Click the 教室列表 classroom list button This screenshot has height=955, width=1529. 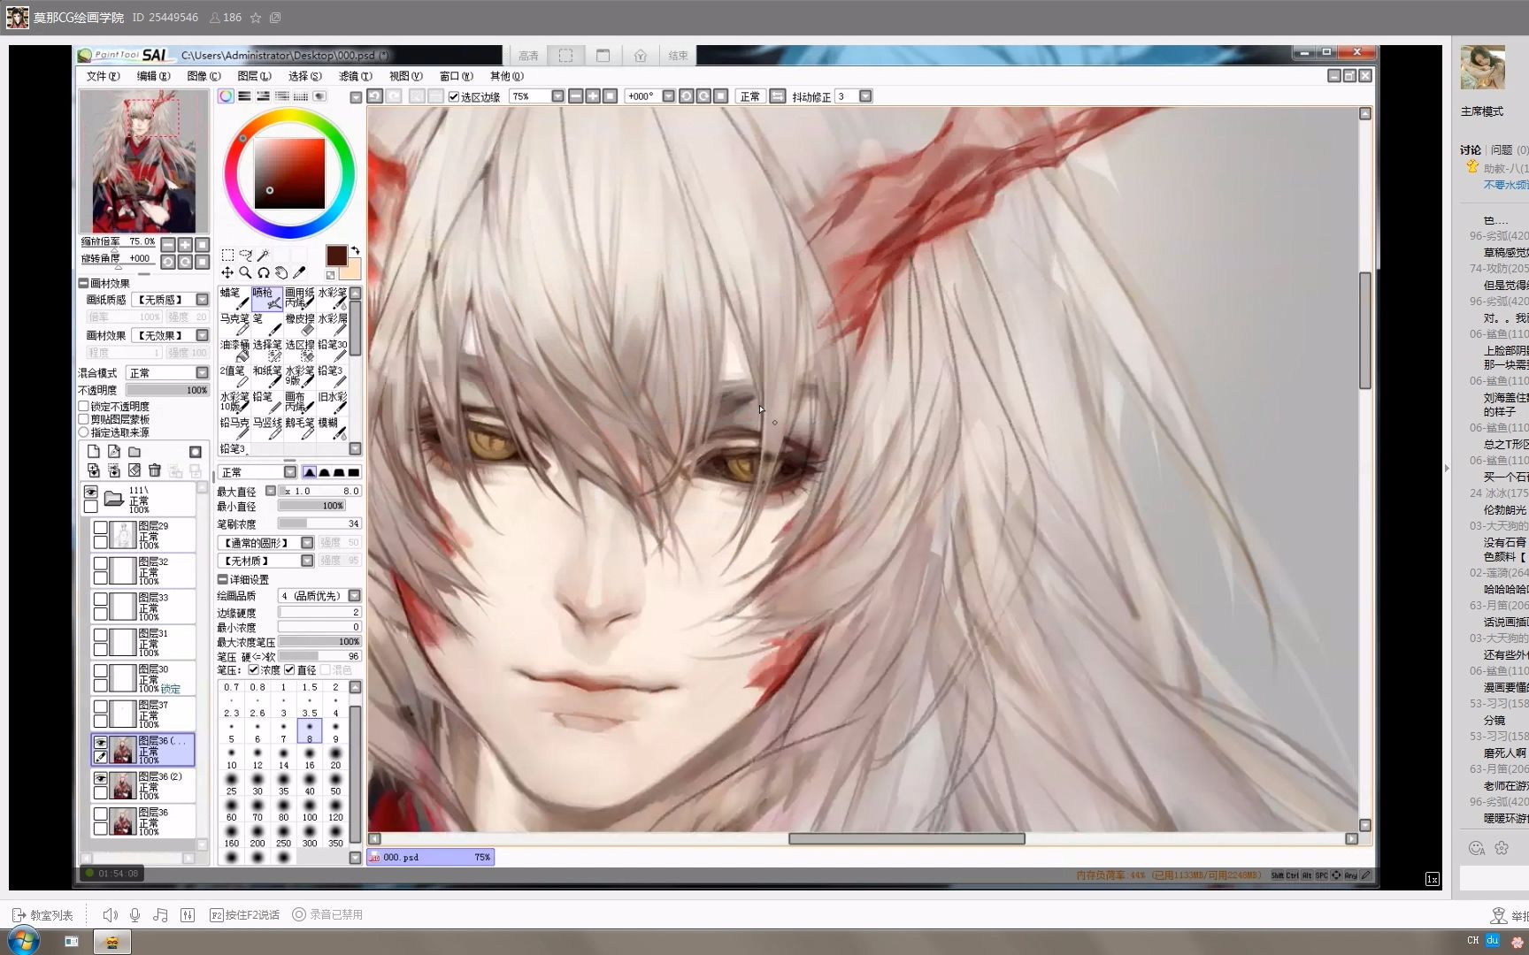click(42, 915)
